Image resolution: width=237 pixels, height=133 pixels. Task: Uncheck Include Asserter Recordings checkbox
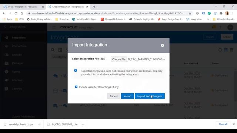pos(76,87)
